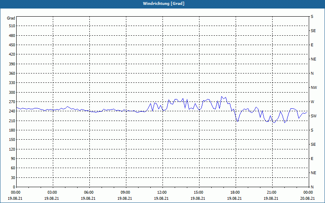The width and height of the screenshot is (325, 203).
Task: Pick the N compass label beside 0
Action: click(x=312, y=187)
